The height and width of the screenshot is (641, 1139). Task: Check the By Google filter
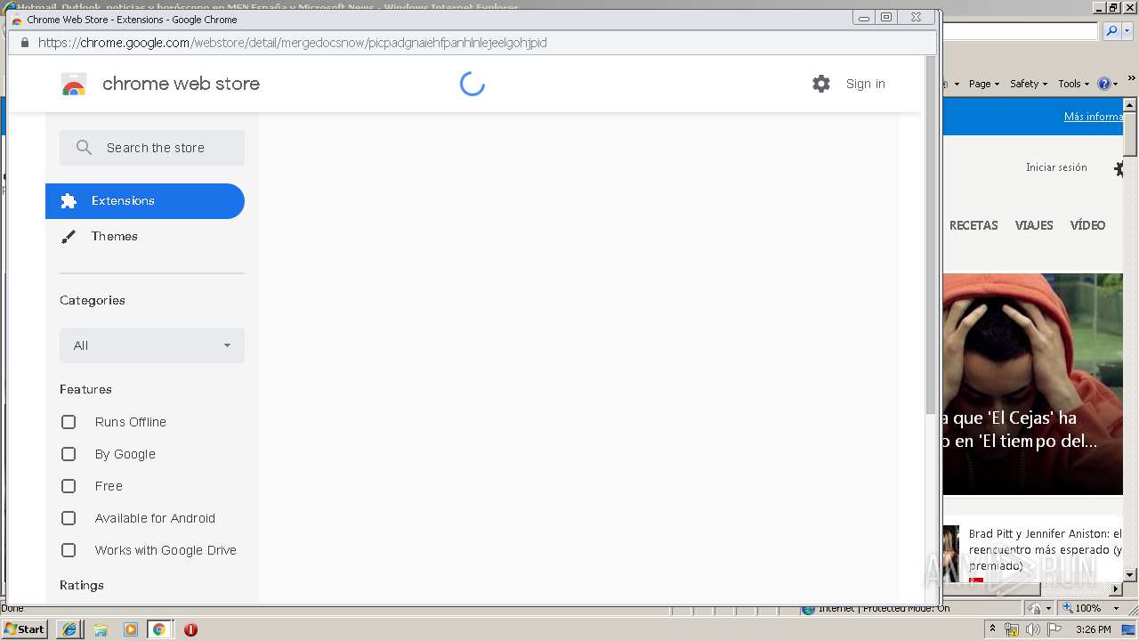coord(69,454)
